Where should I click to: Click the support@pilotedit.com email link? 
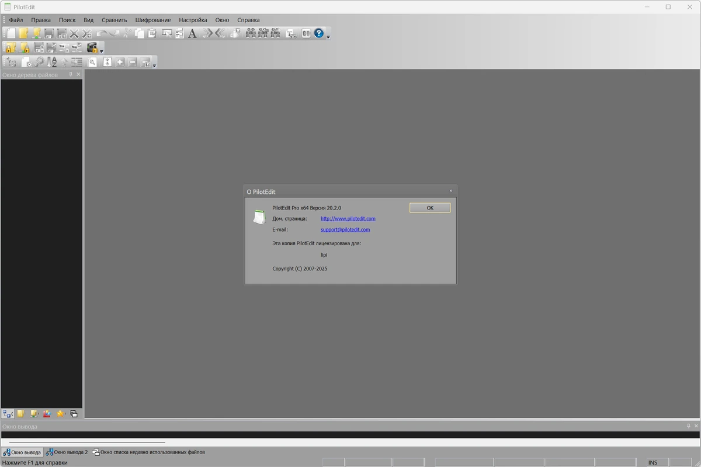[345, 230]
